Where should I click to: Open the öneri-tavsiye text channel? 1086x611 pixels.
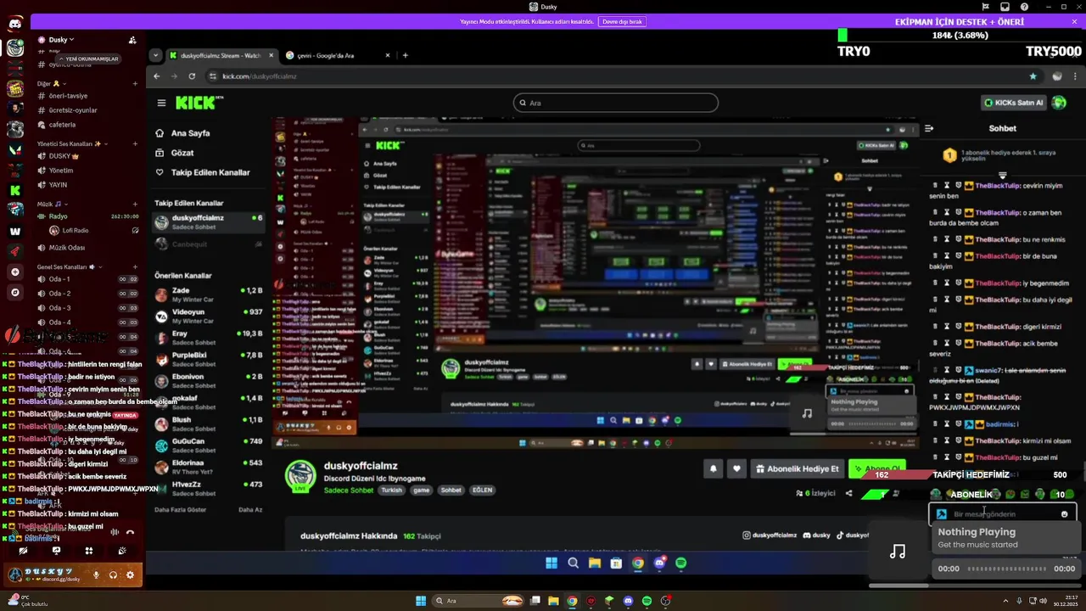point(68,96)
